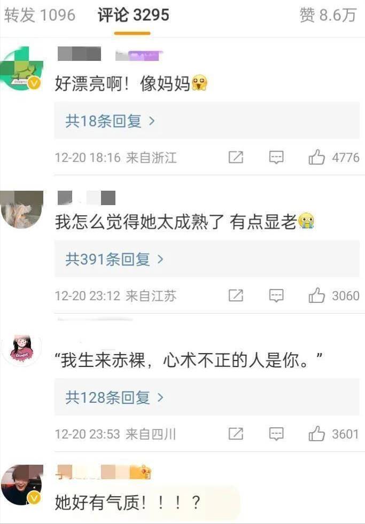Reply icon on the 来自四川 comment
Image resolution: width=365 pixels, height=524 pixels.
[x=276, y=434]
